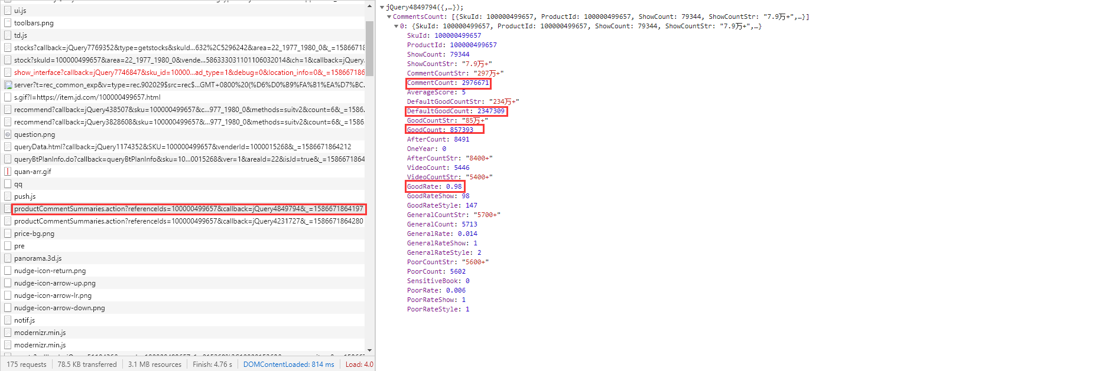Select the queryData.html request name
Viewport: 1118px width, 371px height.
coord(183,147)
